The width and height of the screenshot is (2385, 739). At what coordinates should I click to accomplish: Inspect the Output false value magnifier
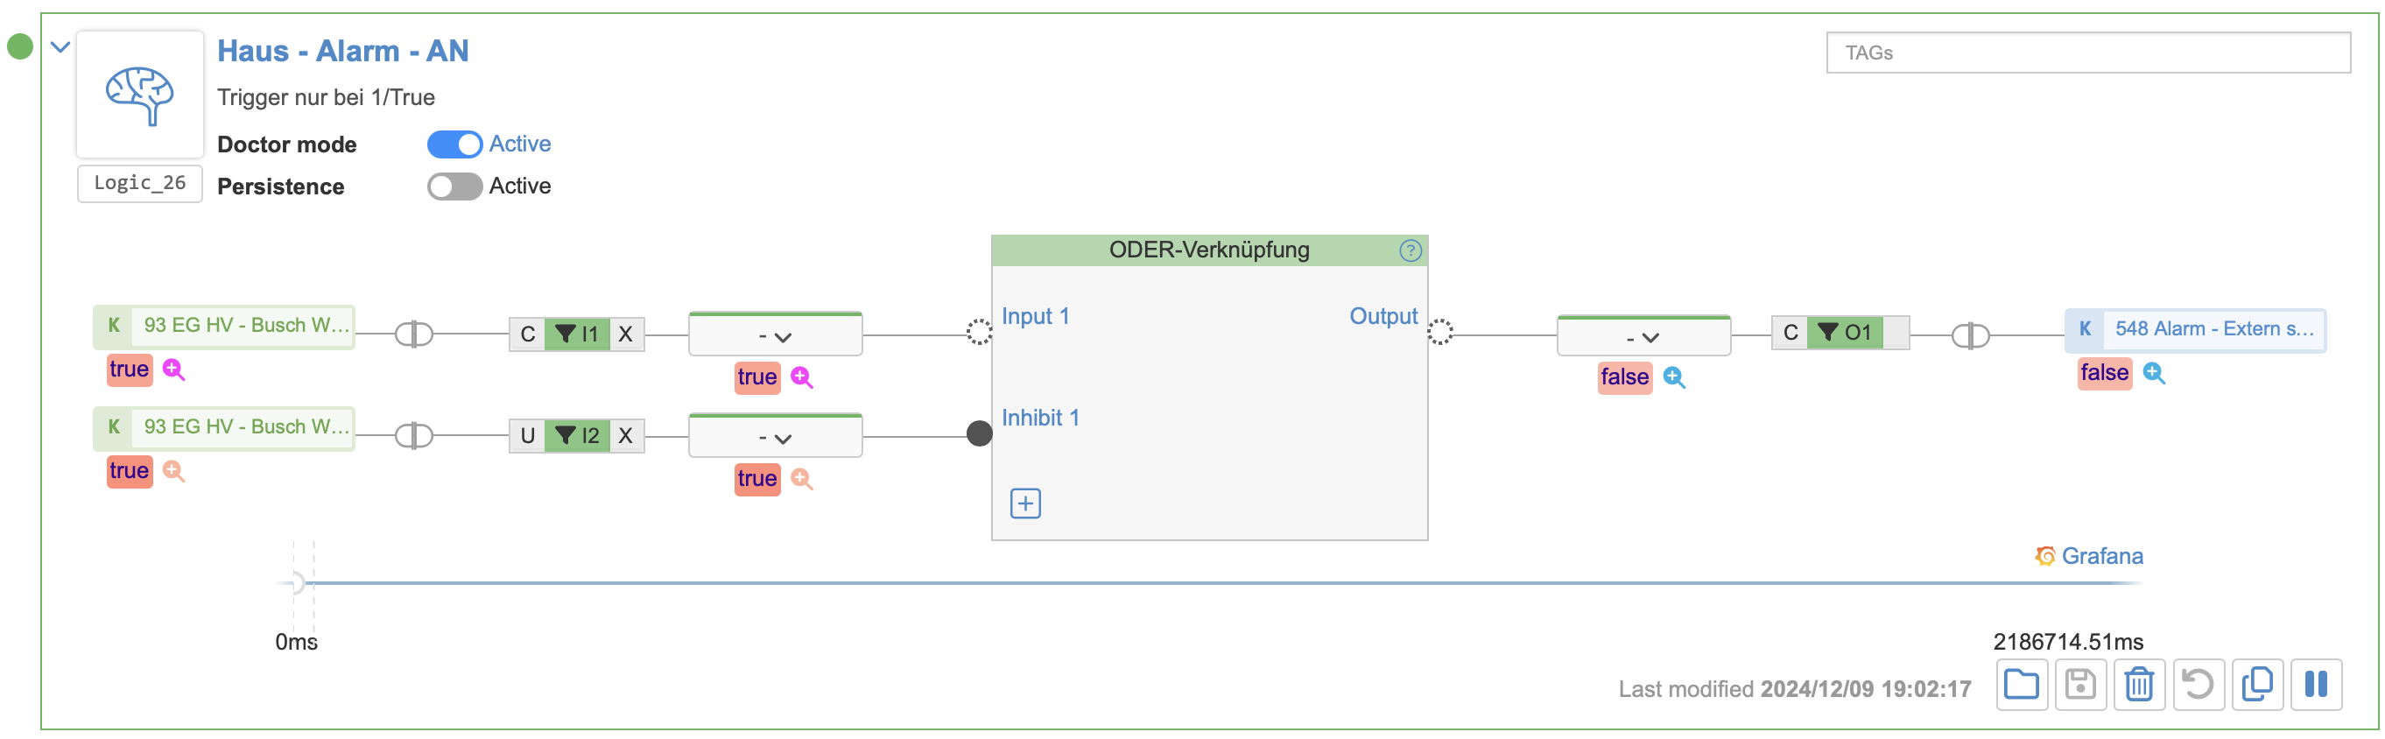[x=1674, y=377]
